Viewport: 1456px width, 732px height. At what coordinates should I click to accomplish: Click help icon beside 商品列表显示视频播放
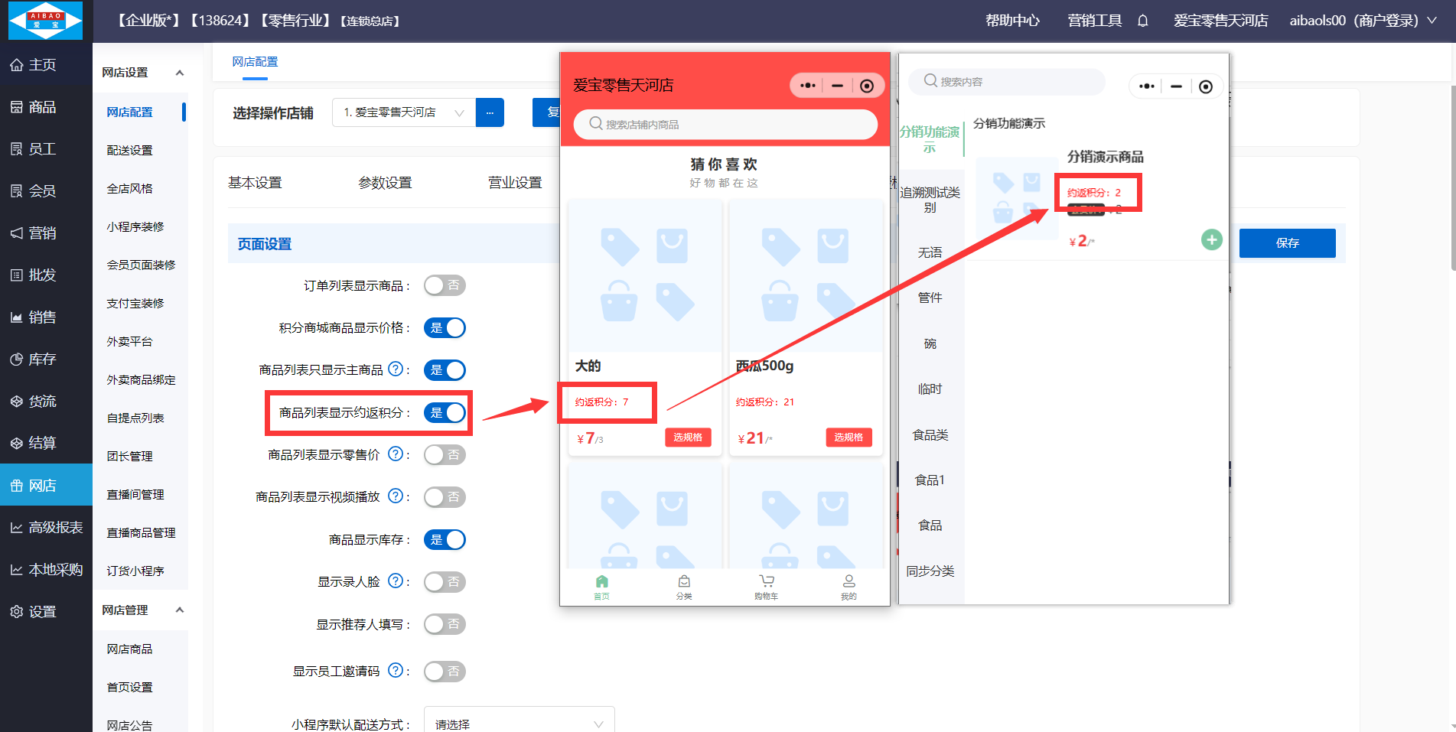click(x=396, y=496)
